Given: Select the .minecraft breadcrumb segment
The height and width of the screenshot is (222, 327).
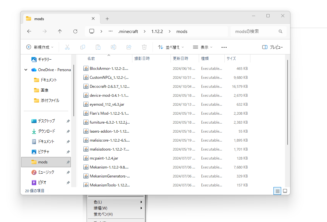Looking at the screenshot, I should (x=128, y=31).
